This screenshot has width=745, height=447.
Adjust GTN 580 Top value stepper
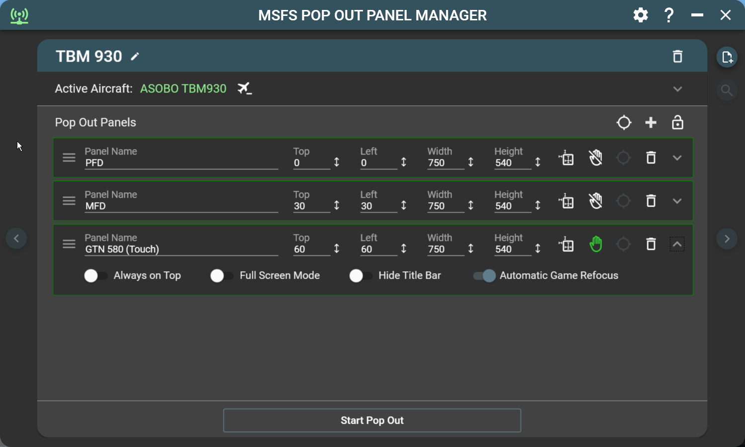[x=337, y=248]
